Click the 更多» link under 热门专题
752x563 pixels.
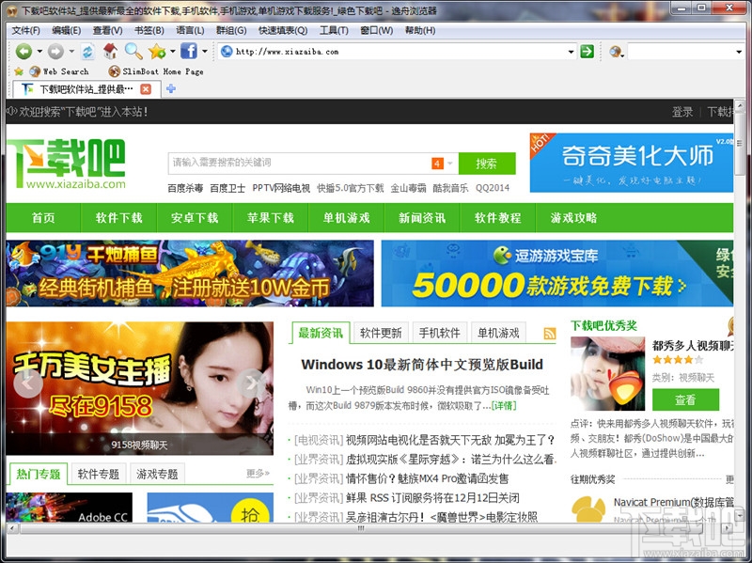coord(258,474)
